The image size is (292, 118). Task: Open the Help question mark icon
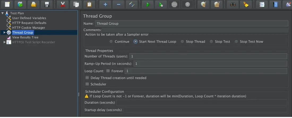click(275, 4)
